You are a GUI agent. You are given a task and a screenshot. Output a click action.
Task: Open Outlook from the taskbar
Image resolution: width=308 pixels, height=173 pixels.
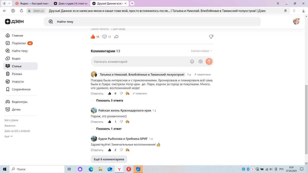110,169
